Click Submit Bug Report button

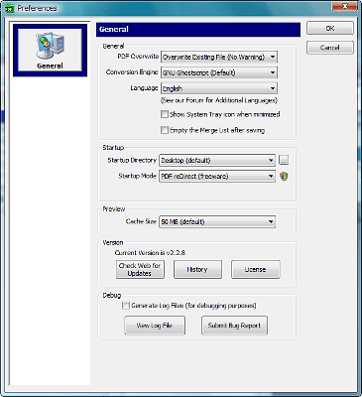(x=234, y=326)
